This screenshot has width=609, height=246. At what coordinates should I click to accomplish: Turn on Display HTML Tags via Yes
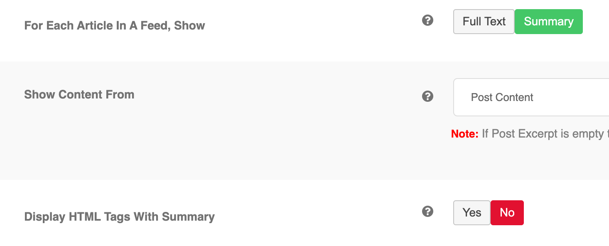[472, 213]
